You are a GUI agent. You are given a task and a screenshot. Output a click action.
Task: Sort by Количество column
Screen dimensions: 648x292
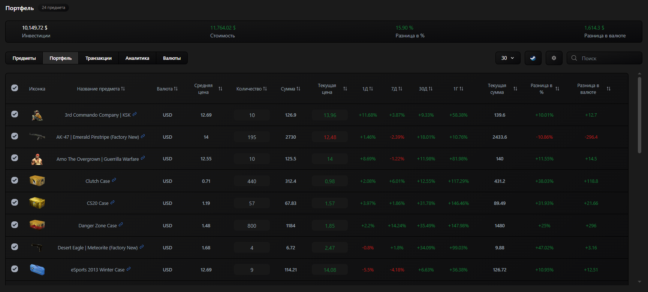pyautogui.click(x=265, y=89)
